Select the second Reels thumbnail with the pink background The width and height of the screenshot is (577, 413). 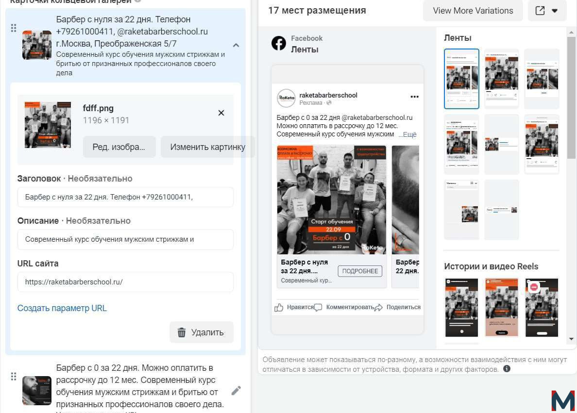(x=502, y=308)
